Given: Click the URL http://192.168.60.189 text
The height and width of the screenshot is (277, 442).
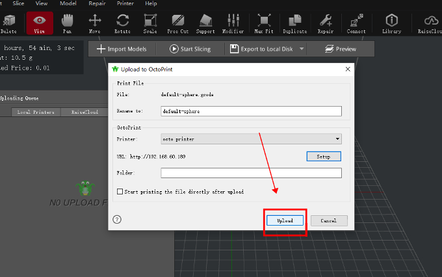Looking at the screenshot, I should [x=151, y=157].
